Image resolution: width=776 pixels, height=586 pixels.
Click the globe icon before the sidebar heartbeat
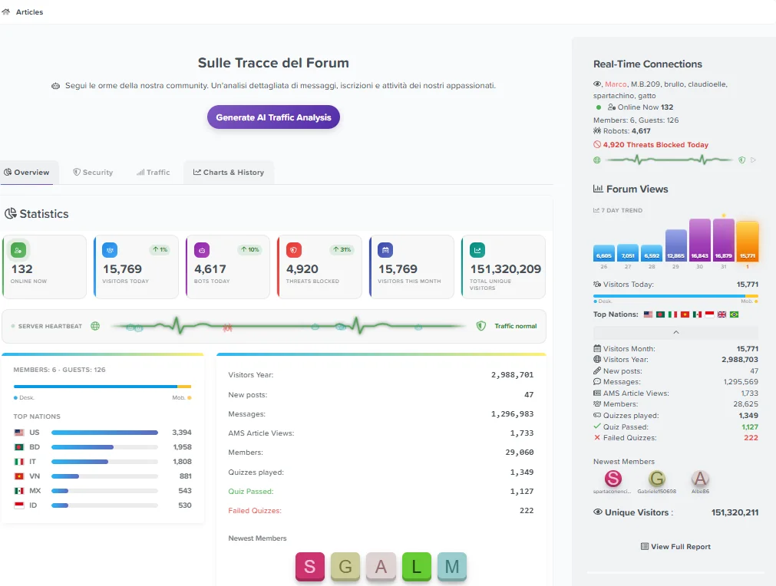(597, 160)
